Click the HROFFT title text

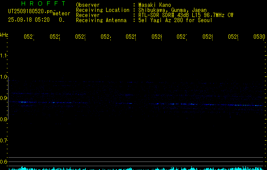point(43,3)
